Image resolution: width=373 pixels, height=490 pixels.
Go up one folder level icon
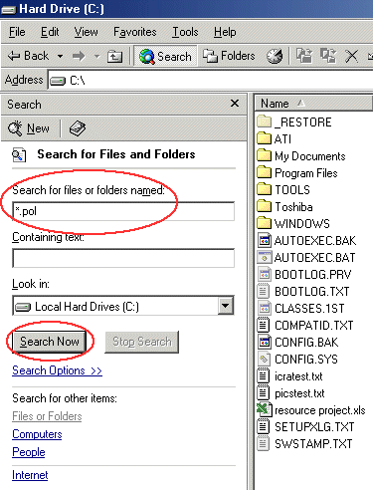coord(114,57)
